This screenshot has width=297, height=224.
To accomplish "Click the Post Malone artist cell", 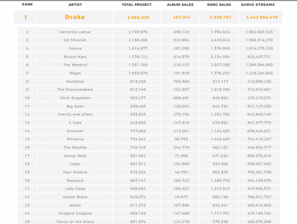I will click(75, 172).
